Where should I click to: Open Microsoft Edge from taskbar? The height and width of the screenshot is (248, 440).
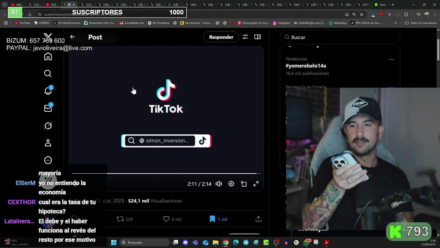pos(236,242)
